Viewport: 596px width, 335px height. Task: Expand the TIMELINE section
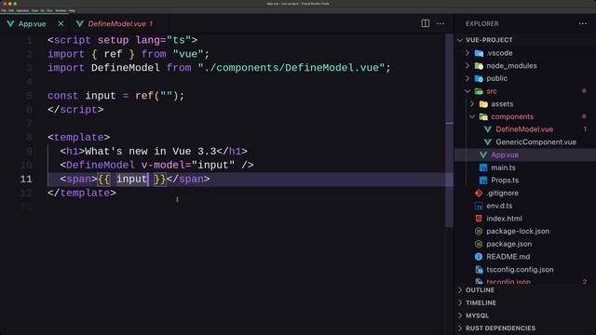[481, 302]
